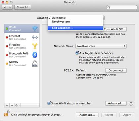This screenshot has height=121, width=139.
Task: Select FireWire service in list
Action: (22, 46)
